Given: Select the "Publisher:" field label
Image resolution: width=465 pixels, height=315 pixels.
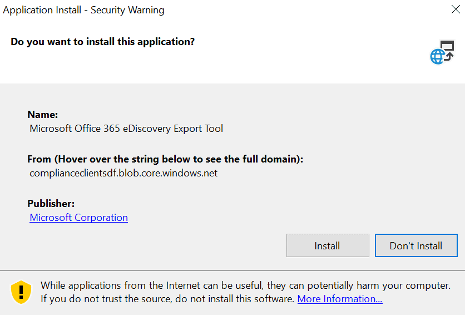Looking at the screenshot, I should [x=51, y=204].
